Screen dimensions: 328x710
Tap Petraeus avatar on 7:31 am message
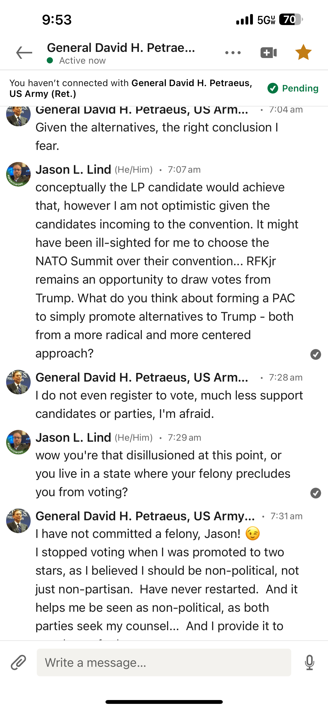18,521
